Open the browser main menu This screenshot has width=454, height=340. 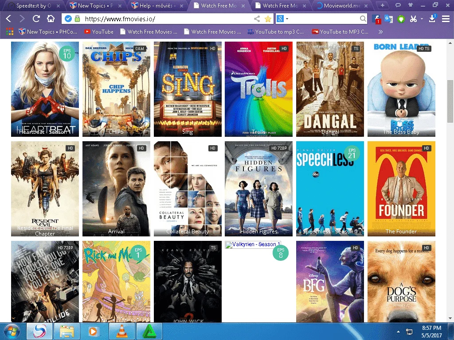[x=446, y=19]
